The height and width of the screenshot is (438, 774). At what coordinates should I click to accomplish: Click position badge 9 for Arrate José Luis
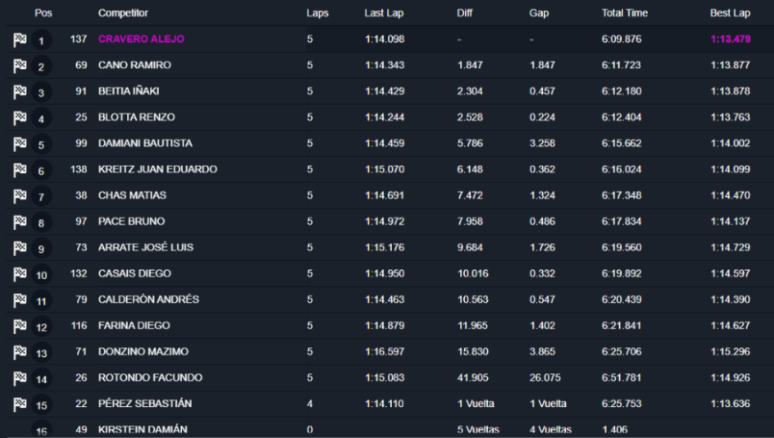point(41,248)
